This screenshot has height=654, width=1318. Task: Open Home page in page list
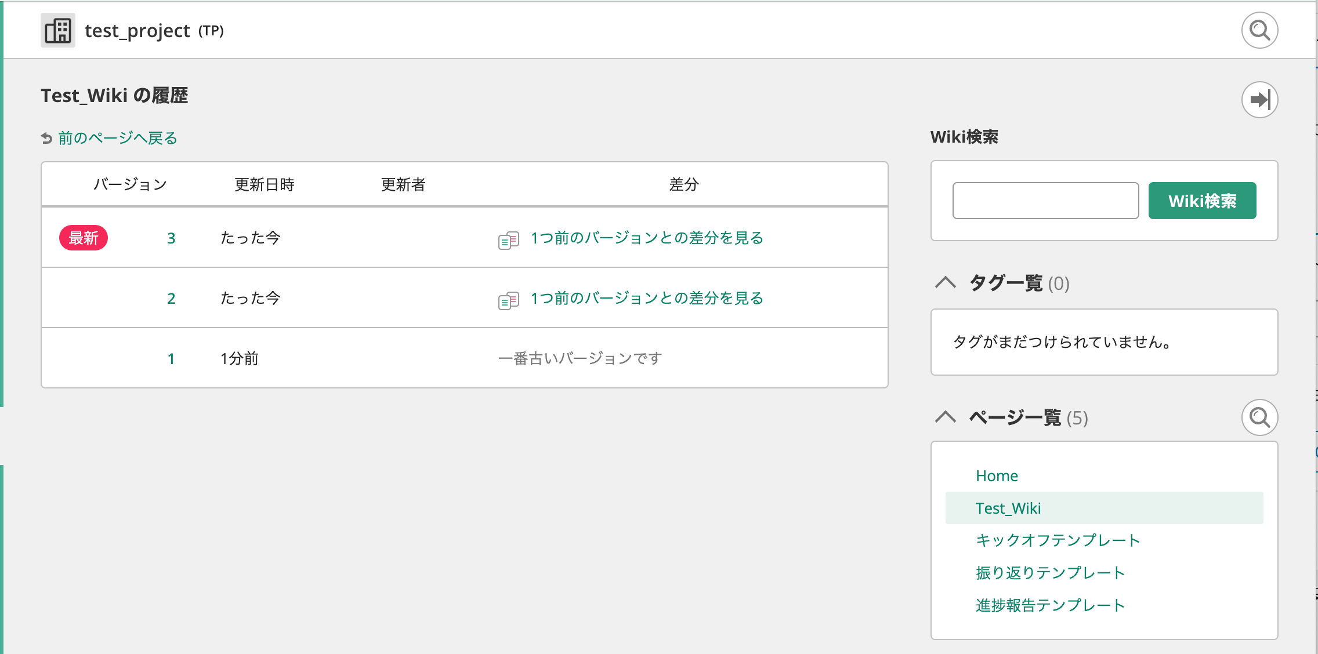[x=997, y=476]
